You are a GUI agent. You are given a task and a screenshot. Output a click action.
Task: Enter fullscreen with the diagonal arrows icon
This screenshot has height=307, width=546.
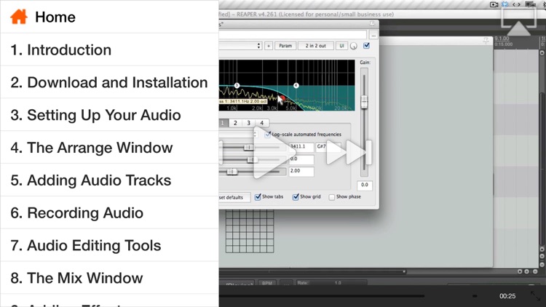pos(535,296)
